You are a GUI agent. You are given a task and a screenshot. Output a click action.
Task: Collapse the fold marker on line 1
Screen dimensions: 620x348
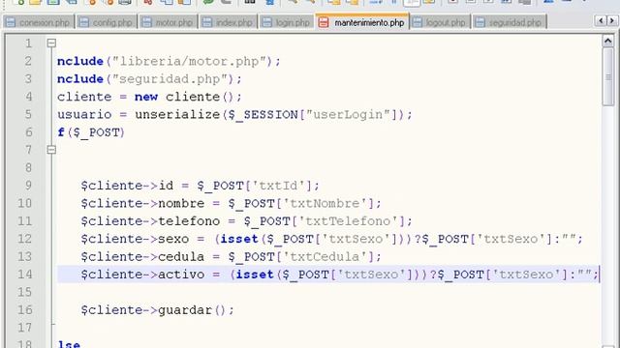point(51,43)
